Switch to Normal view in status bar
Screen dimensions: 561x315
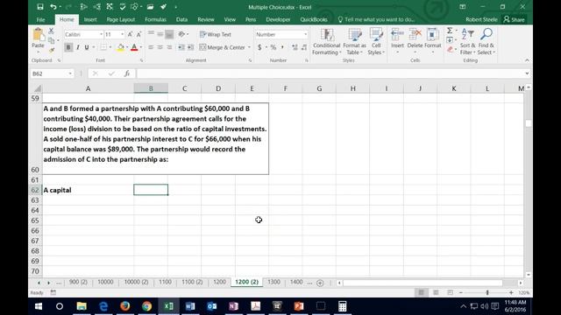[x=421, y=292]
